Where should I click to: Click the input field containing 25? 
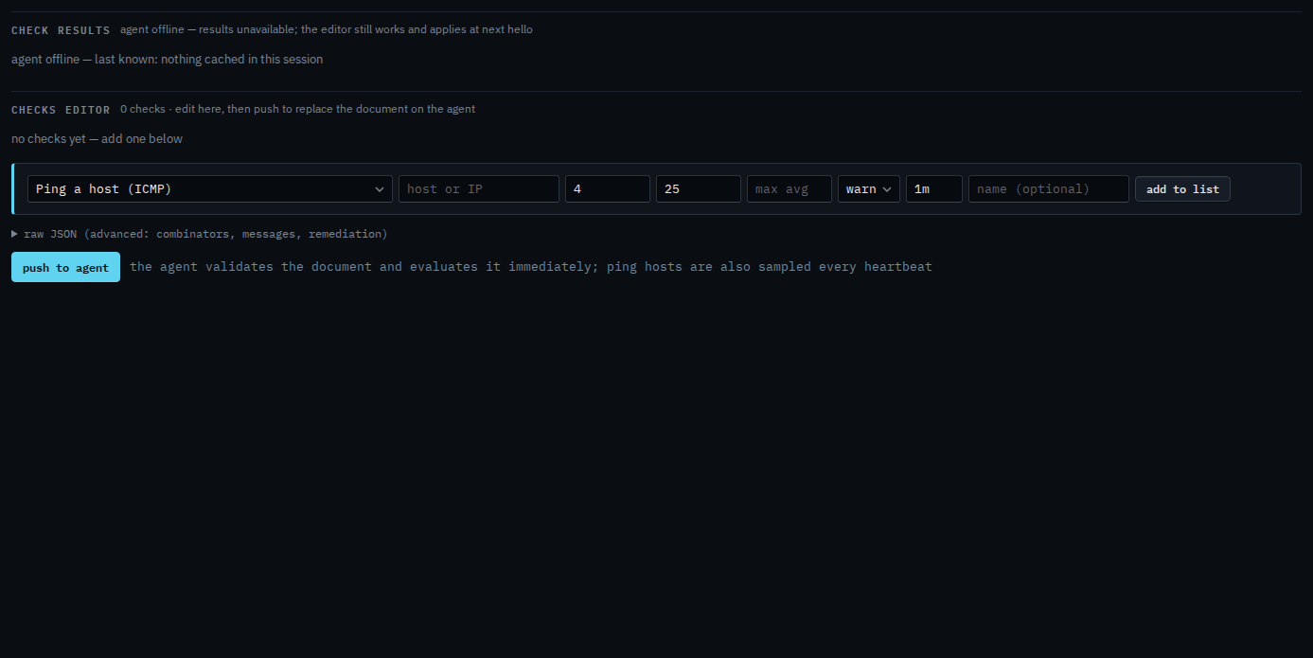[x=699, y=189]
